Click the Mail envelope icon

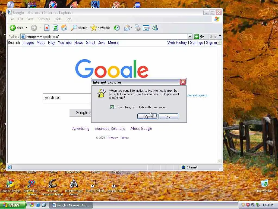pos(127,28)
